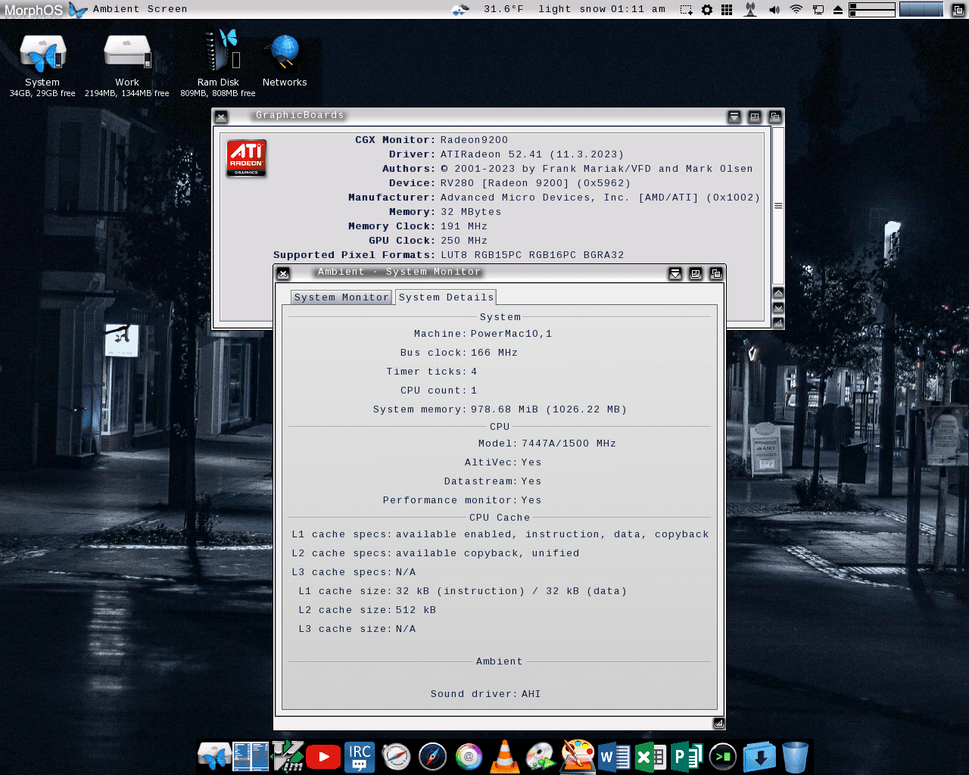Click the eject icon in the top bar
The image size is (969, 775).
click(838, 10)
